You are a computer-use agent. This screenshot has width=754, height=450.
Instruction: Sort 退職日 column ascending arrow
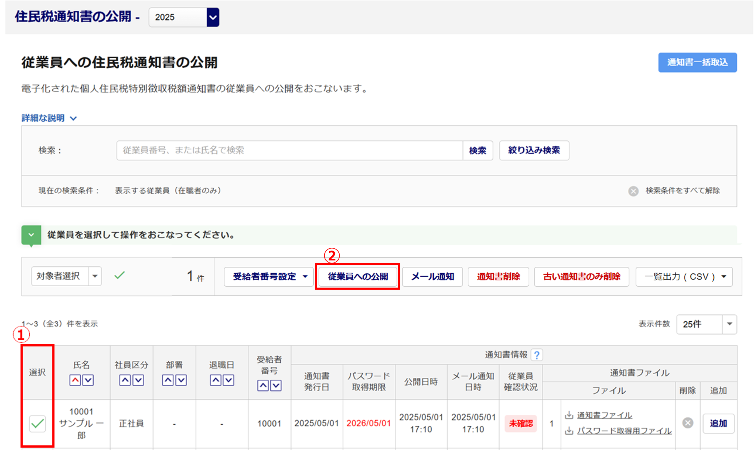tap(215, 380)
